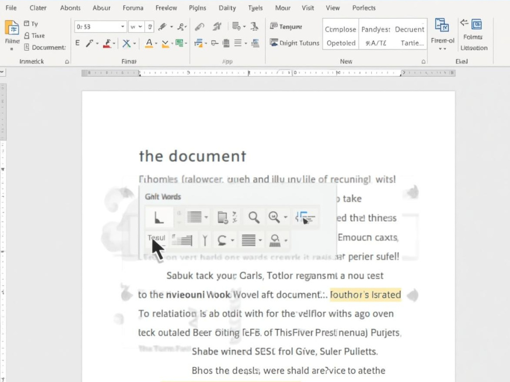
Task: Click the orange shading check icon
Action: pos(165,43)
